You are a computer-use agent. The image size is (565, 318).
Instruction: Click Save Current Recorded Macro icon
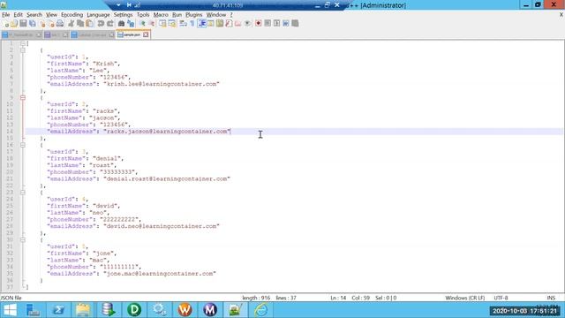point(295,24)
